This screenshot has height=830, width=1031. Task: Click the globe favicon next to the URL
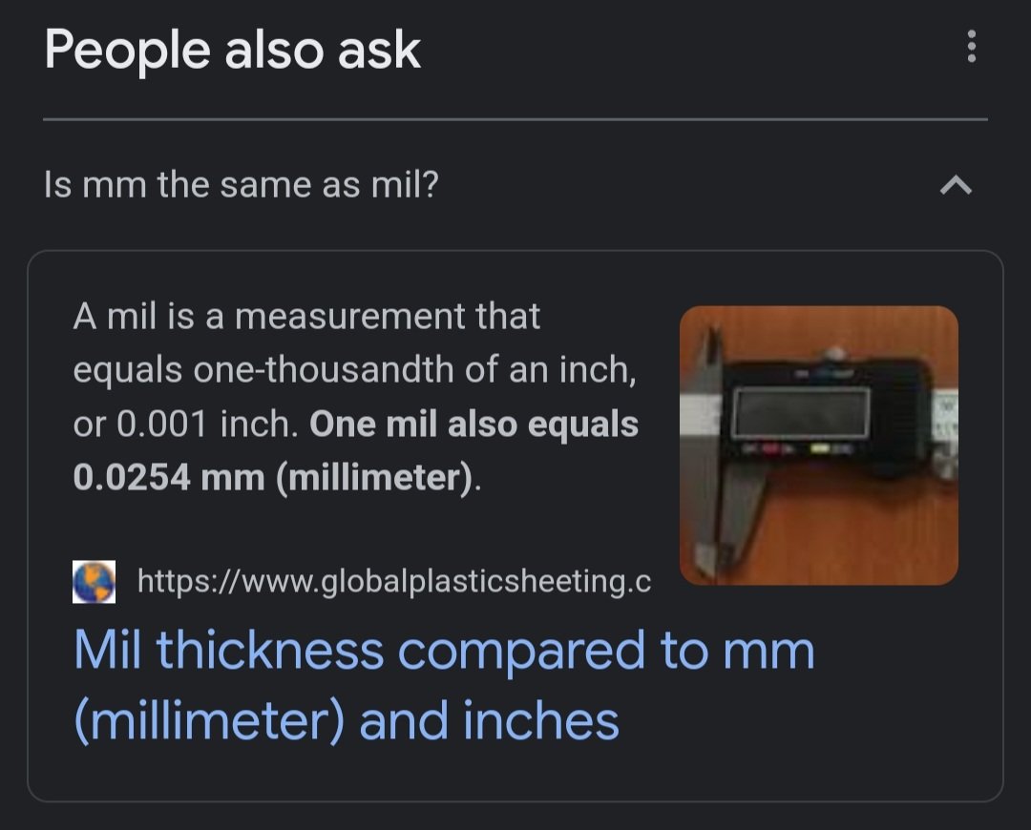point(94,582)
